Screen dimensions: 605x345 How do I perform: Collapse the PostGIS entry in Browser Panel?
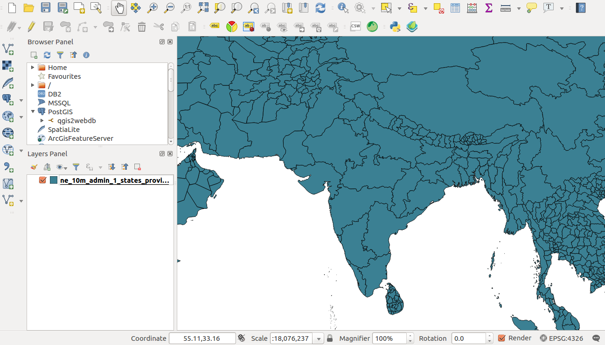point(32,111)
